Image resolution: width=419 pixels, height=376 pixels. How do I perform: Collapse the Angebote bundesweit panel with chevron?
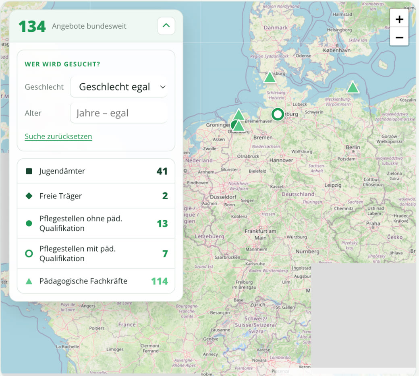(x=166, y=26)
